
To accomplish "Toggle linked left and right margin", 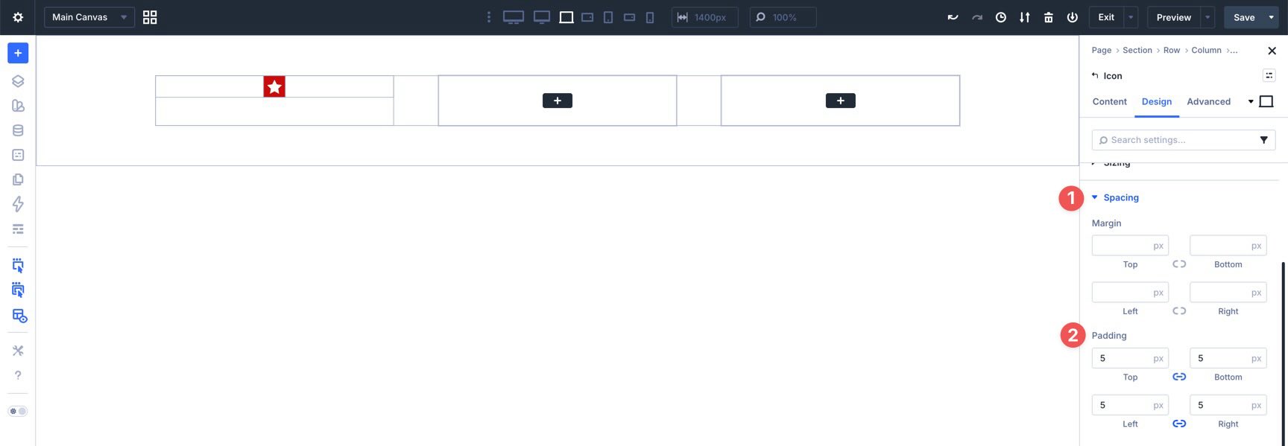I will (x=1179, y=311).
